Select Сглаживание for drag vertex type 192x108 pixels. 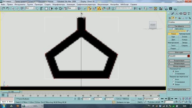[x=173, y=82]
